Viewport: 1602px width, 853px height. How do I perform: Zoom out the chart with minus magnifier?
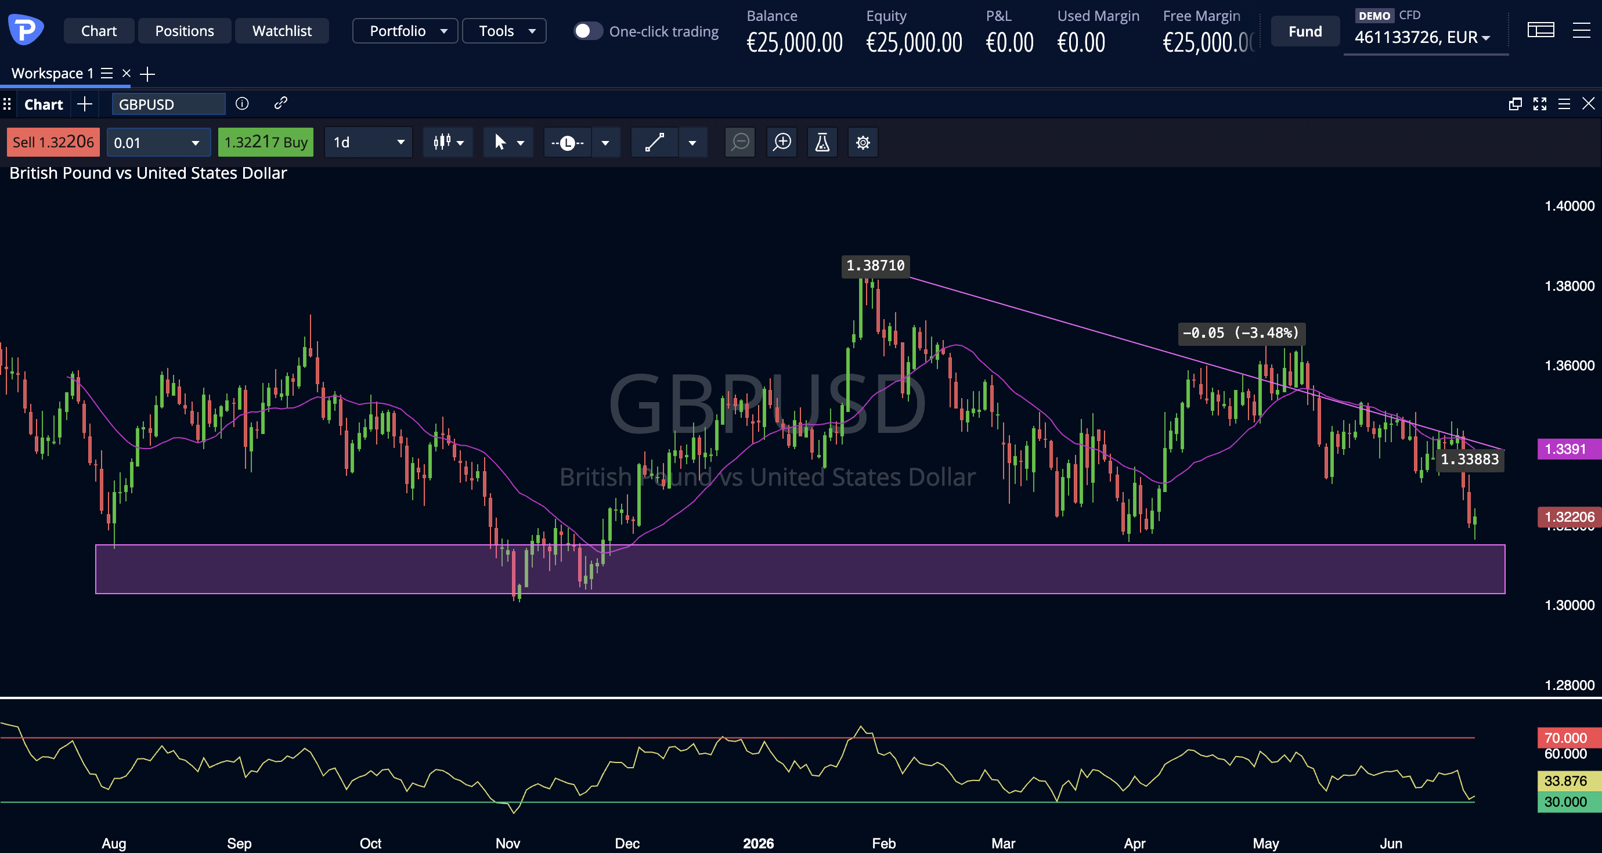pos(739,142)
